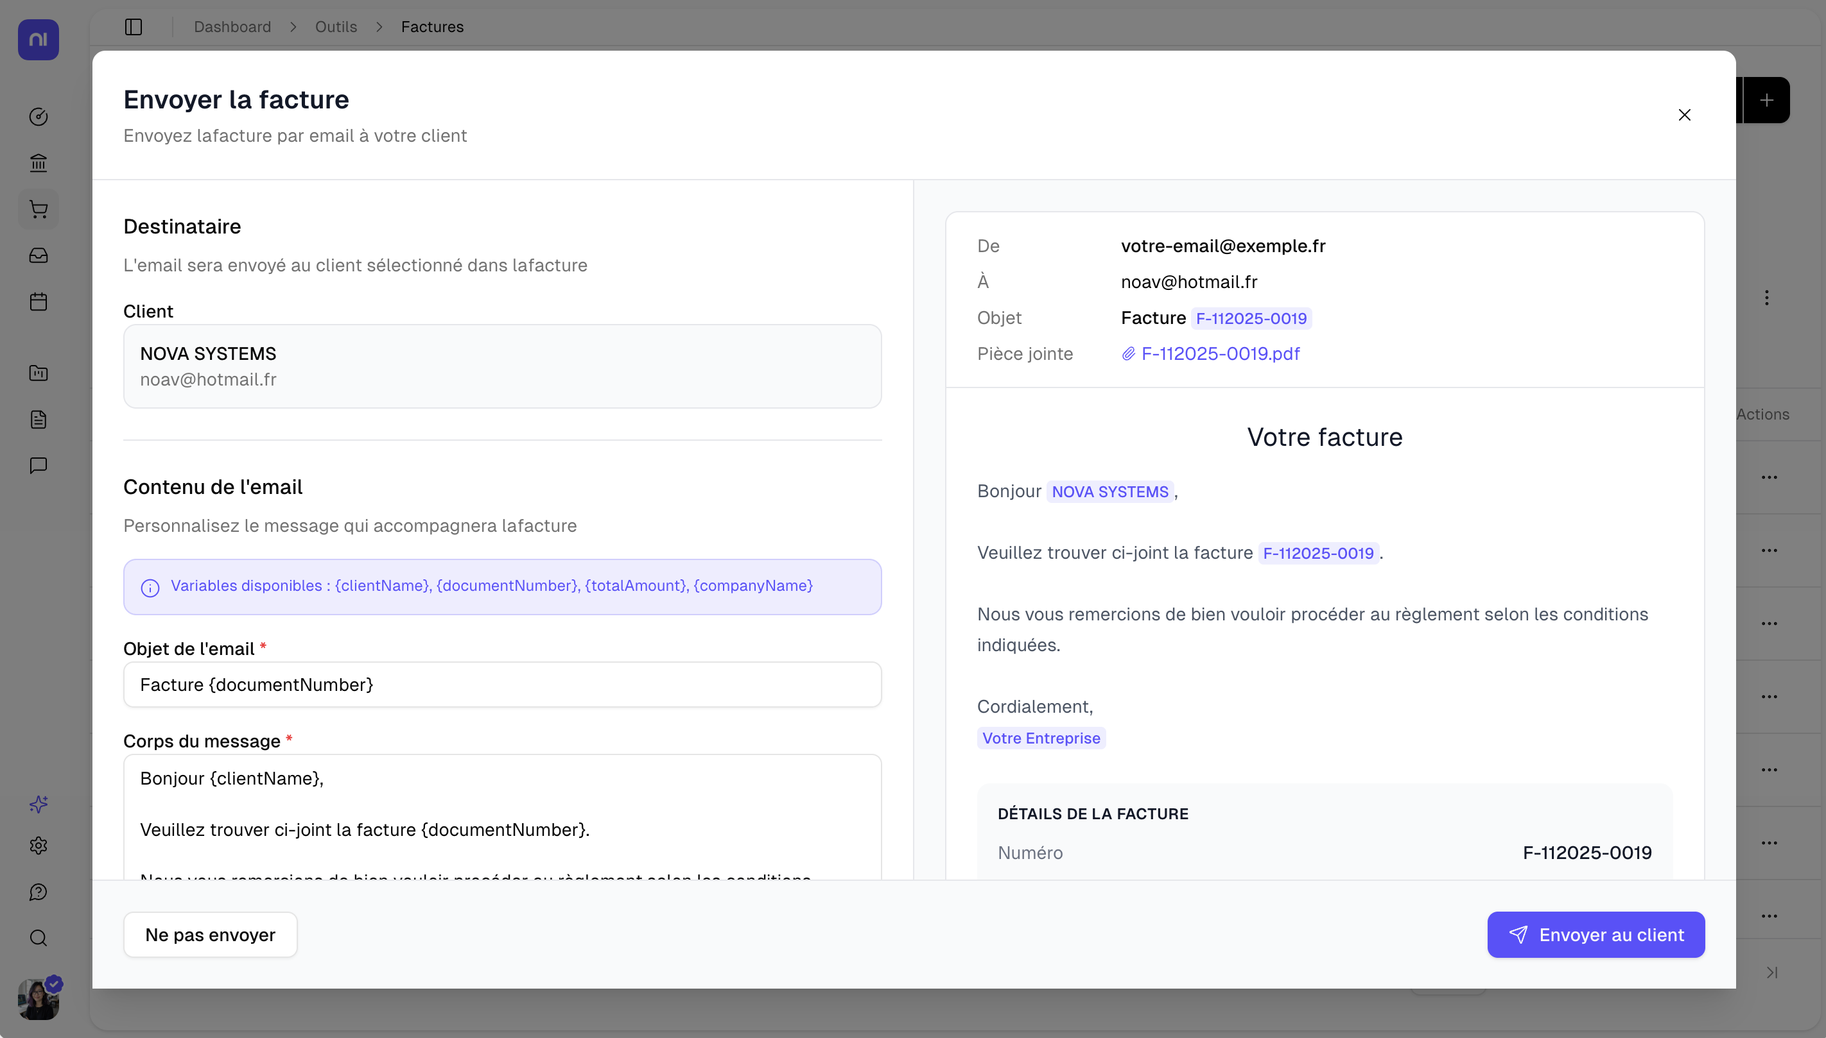This screenshot has width=1826, height=1038.
Task: Edit the Objet de l'email field
Action: point(502,684)
